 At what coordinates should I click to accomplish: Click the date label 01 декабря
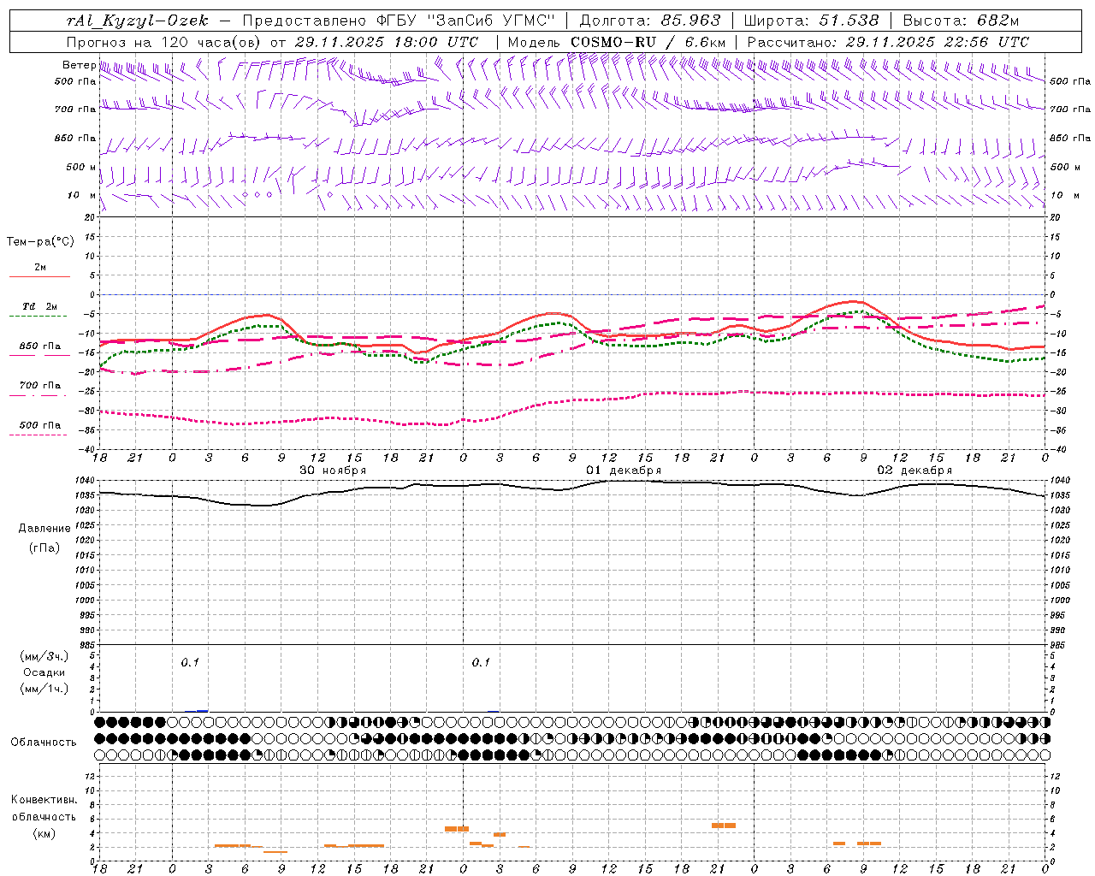(624, 471)
